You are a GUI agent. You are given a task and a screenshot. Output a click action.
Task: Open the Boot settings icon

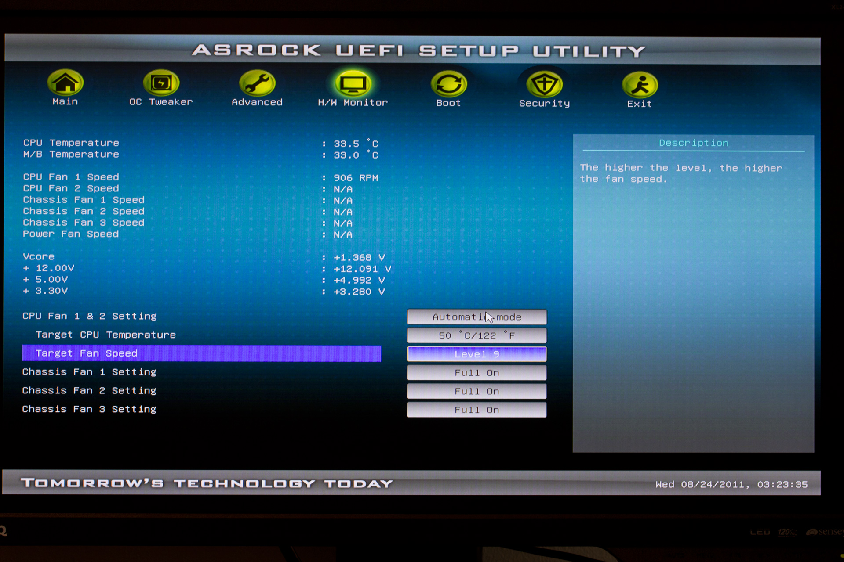pyautogui.click(x=448, y=83)
